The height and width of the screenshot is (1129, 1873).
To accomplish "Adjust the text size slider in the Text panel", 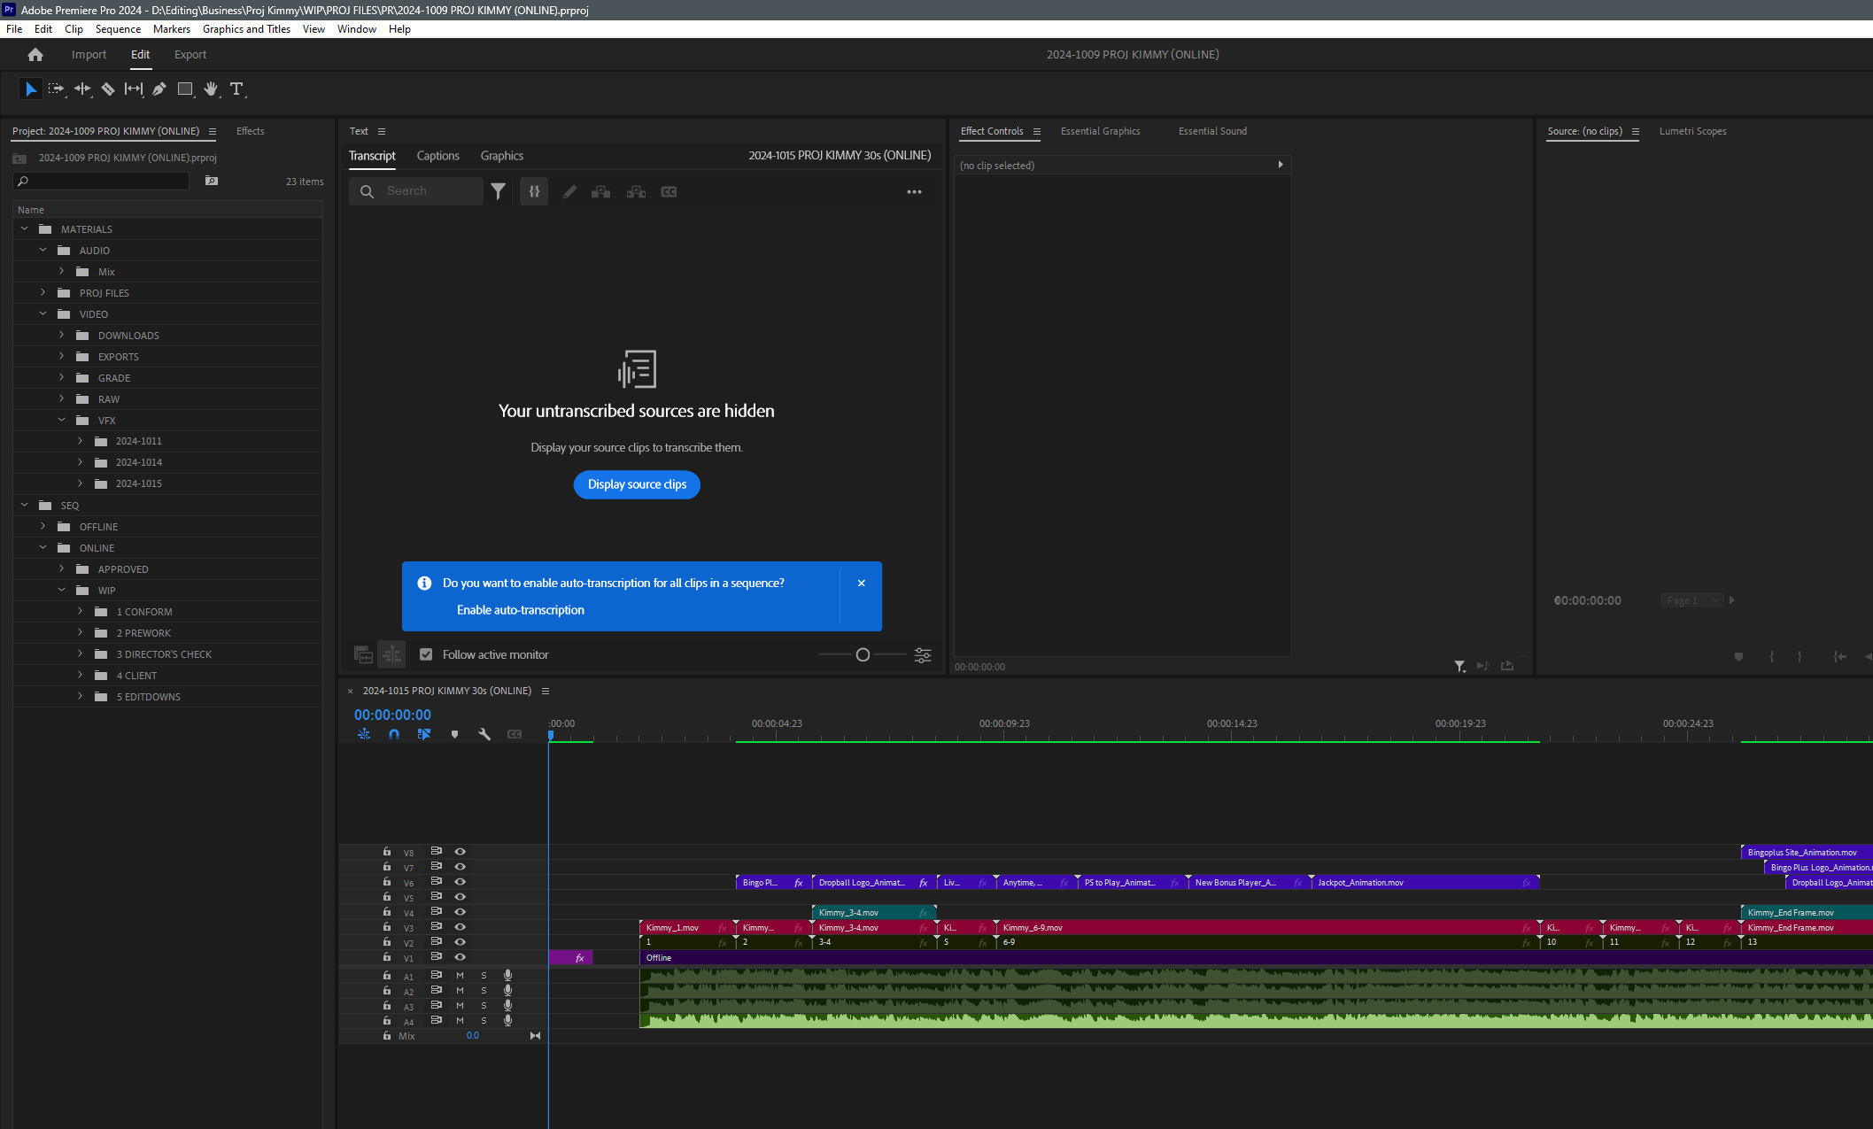I will pyautogui.click(x=863, y=654).
